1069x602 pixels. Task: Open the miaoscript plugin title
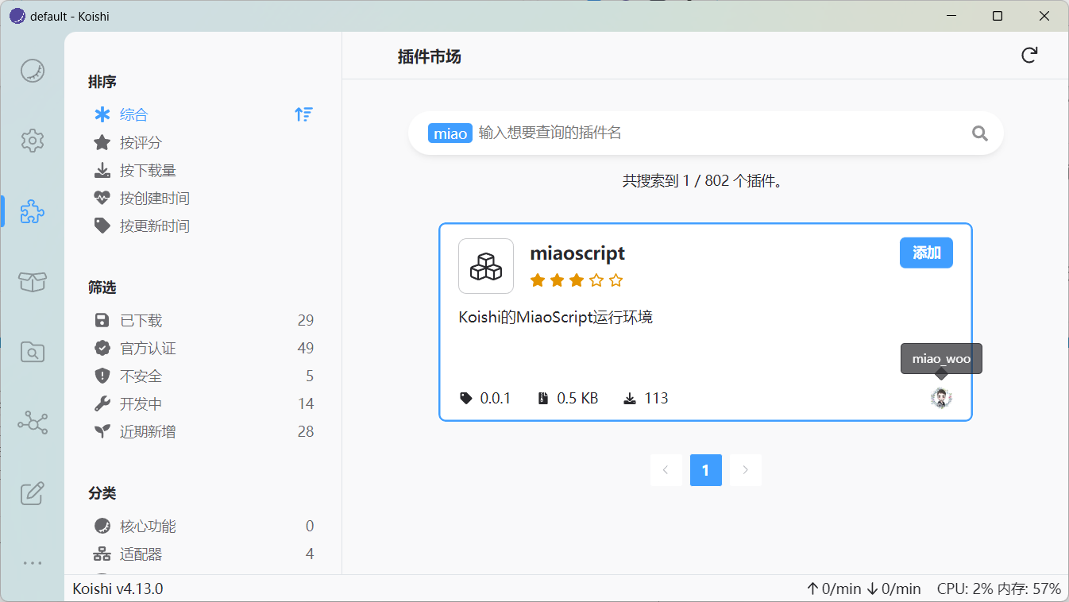pyautogui.click(x=577, y=253)
